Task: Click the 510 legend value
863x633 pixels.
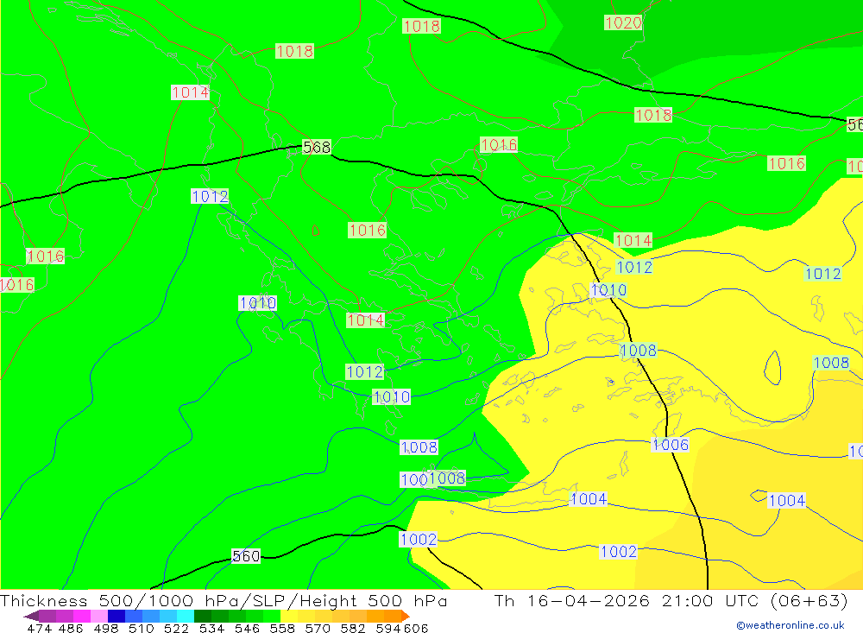Action: (x=141, y=628)
